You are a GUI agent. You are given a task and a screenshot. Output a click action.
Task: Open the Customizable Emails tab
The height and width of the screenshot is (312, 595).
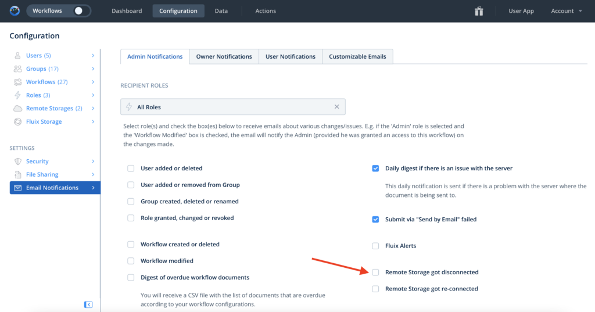[357, 57]
